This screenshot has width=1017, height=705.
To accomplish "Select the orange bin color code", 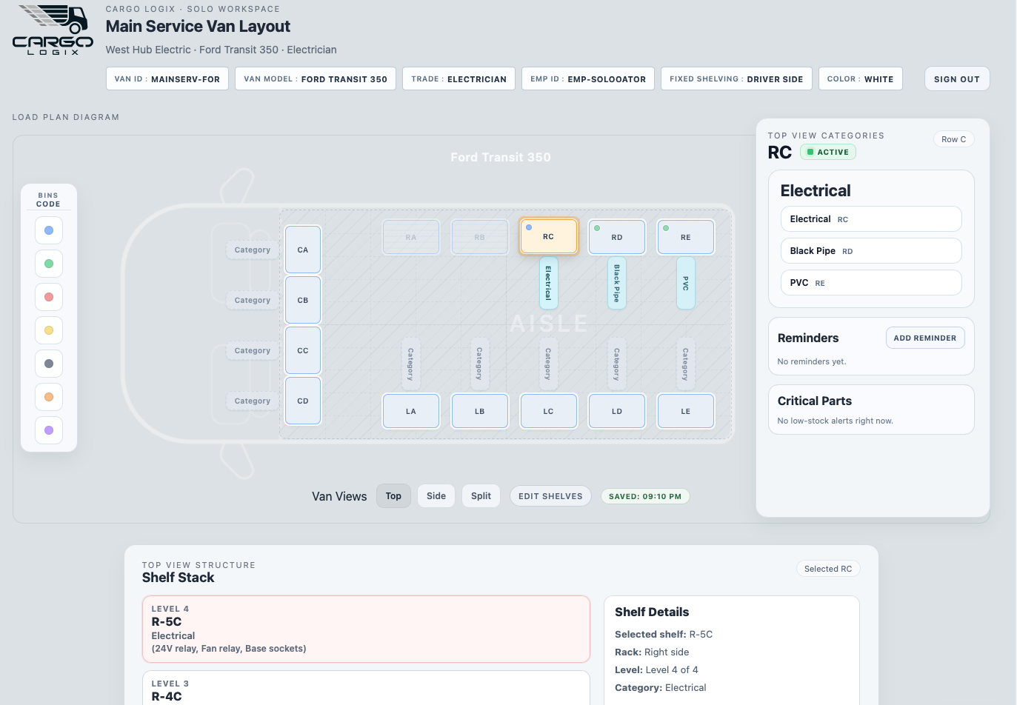I will tap(49, 397).
